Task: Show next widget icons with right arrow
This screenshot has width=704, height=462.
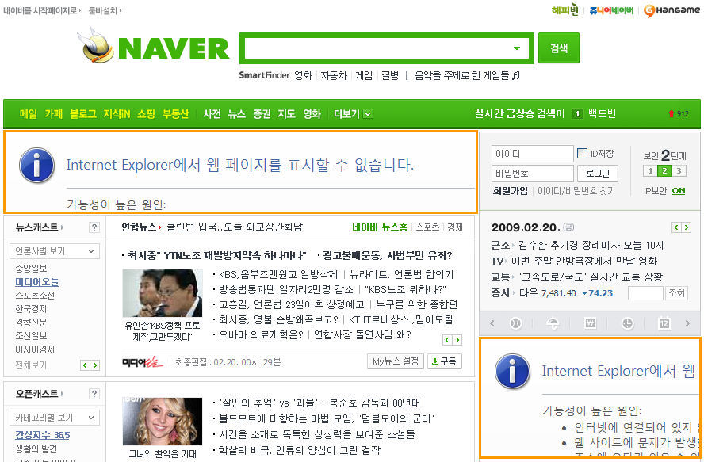Action: click(x=687, y=323)
